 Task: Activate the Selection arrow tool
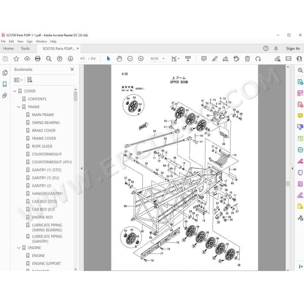(109, 59)
